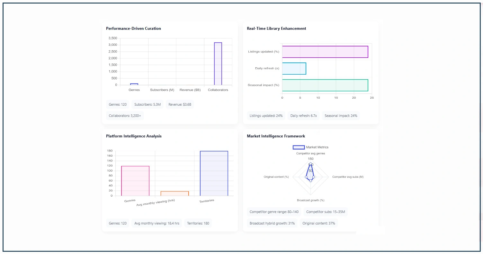This screenshot has height=254, width=483.
Task: Click the blue Territories bar
Action: (214, 173)
